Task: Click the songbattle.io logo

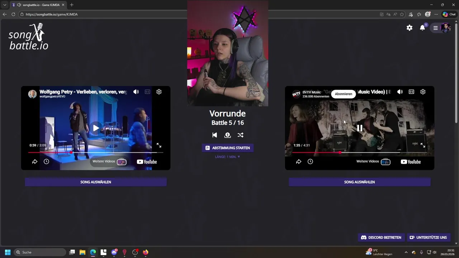Action: click(29, 37)
